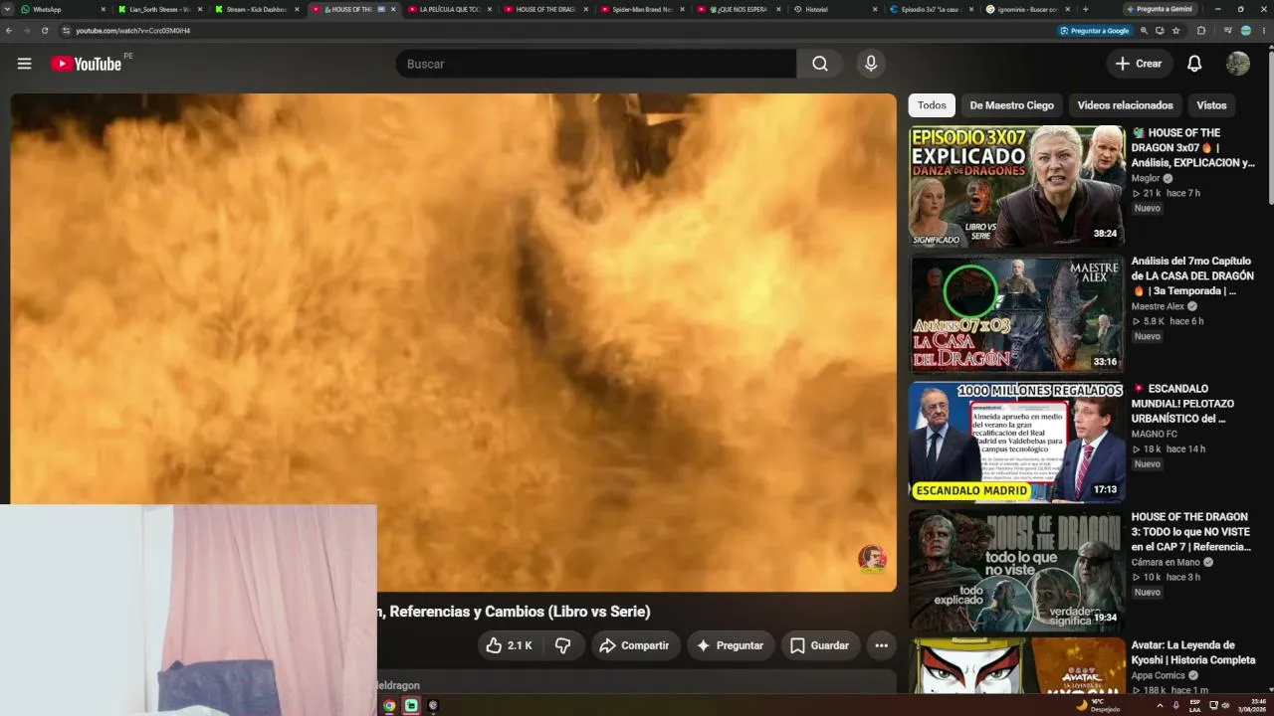Select the De Maestro Ciego chip

click(1011, 105)
